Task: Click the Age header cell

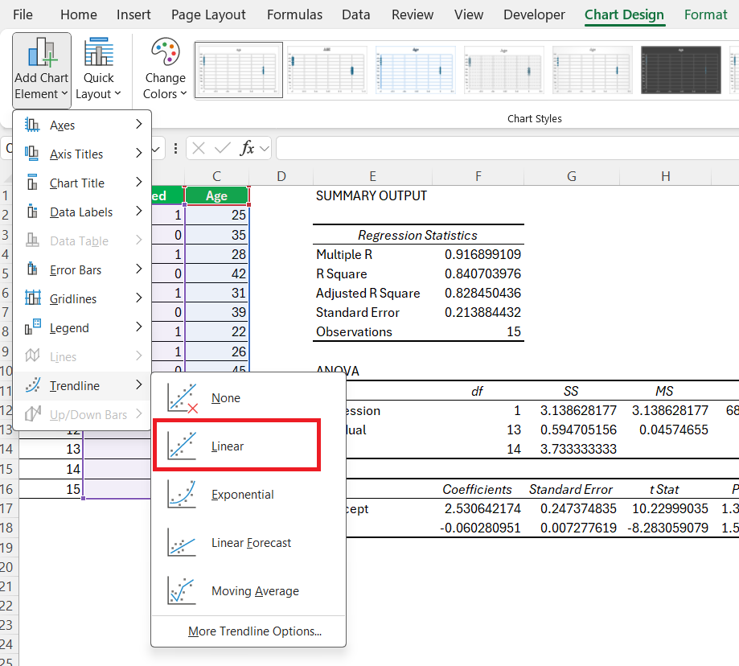Action: pyautogui.click(x=216, y=195)
